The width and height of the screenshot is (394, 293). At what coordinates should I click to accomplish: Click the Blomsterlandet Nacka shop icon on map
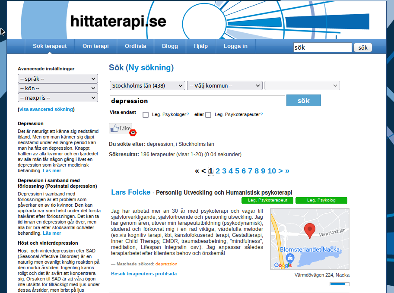(x=290, y=258)
